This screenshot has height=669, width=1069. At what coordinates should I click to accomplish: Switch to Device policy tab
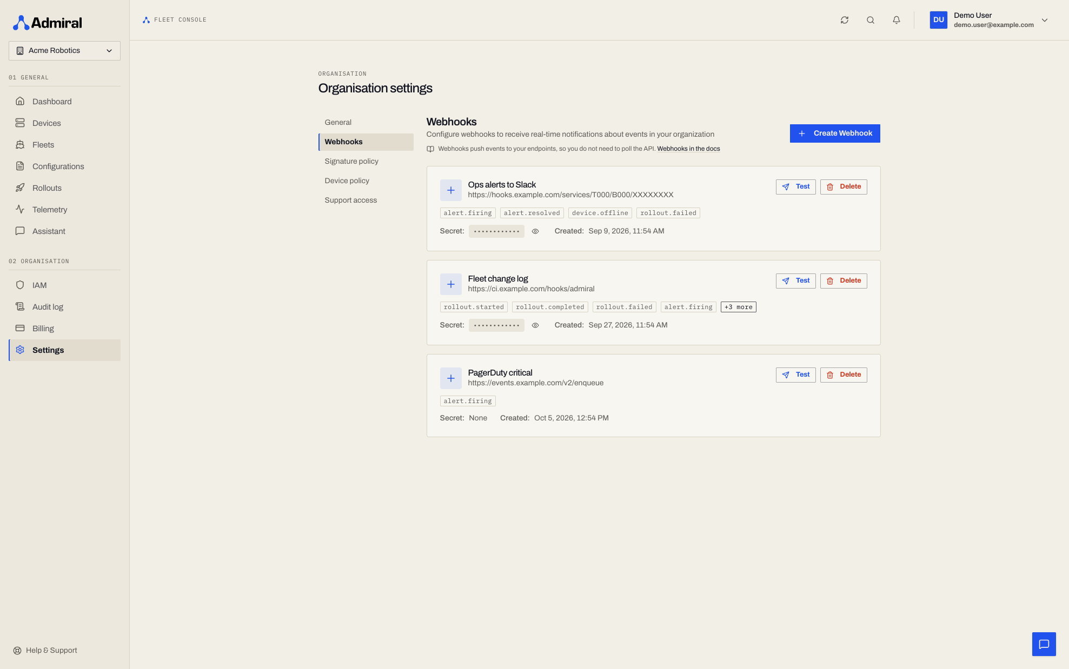tap(366, 181)
